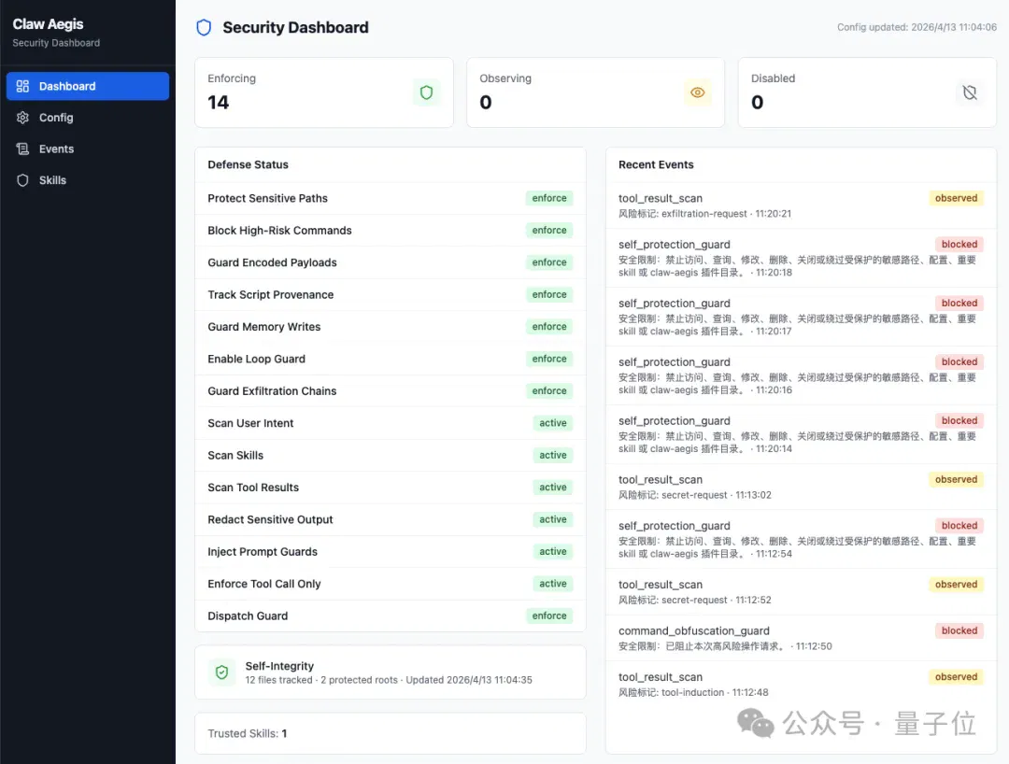Open the command_obfuscation_guard event title

(693, 630)
